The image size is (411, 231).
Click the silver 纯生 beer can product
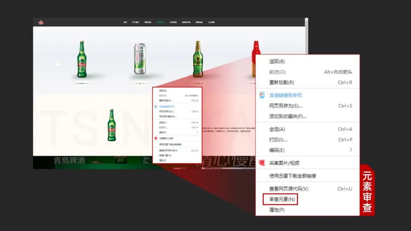pos(140,59)
